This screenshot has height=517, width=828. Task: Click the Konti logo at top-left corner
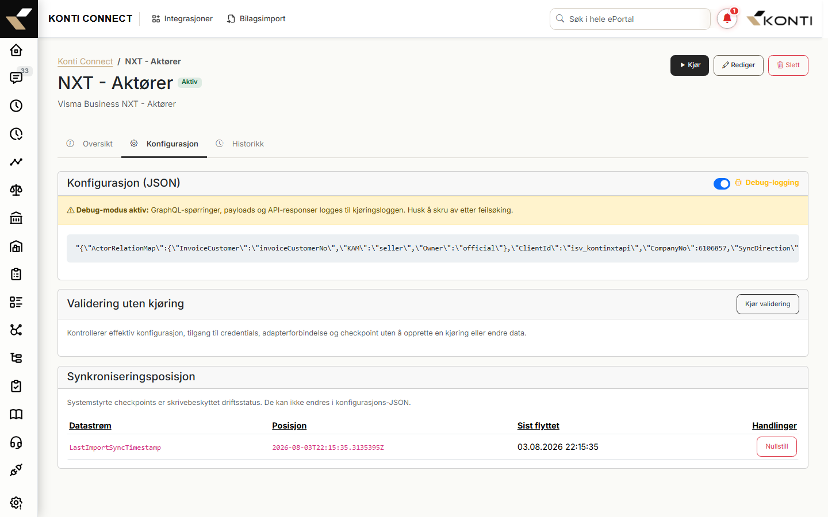pos(19,19)
